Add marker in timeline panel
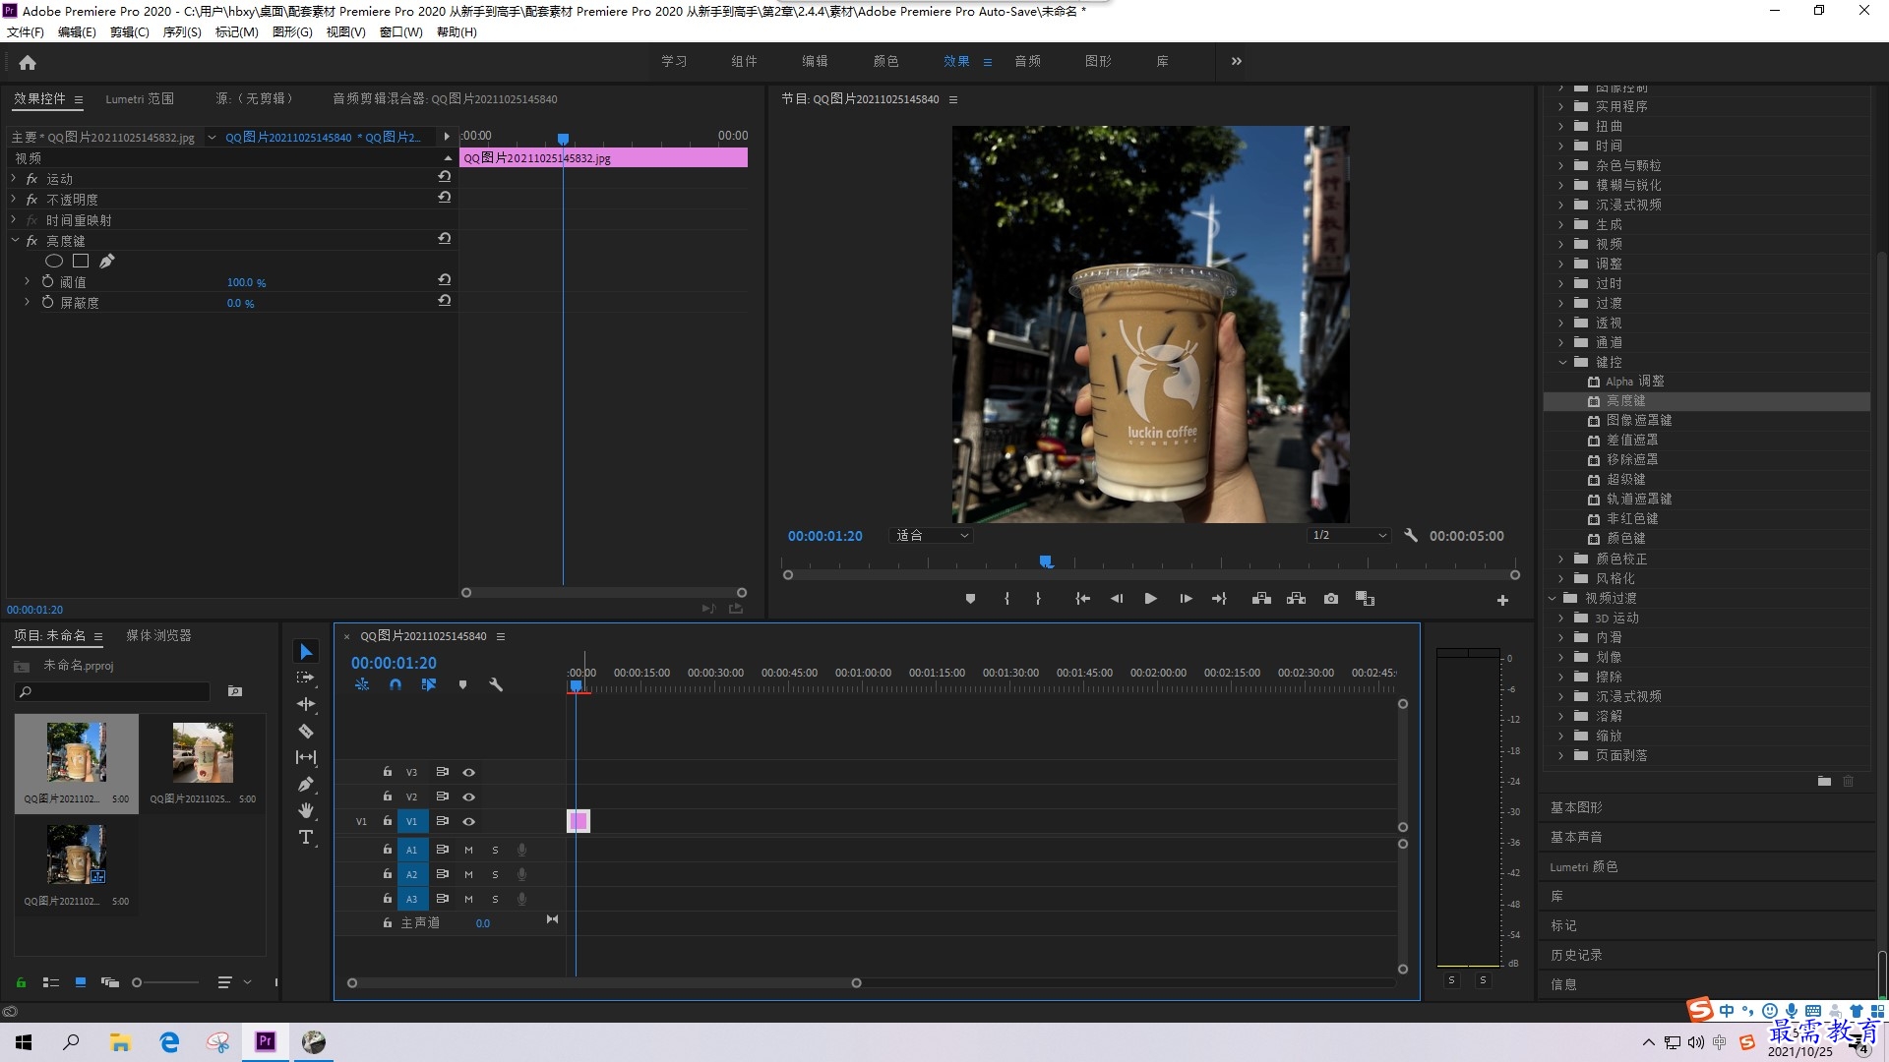This screenshot has width=1889, height=1062. (462, 684)
